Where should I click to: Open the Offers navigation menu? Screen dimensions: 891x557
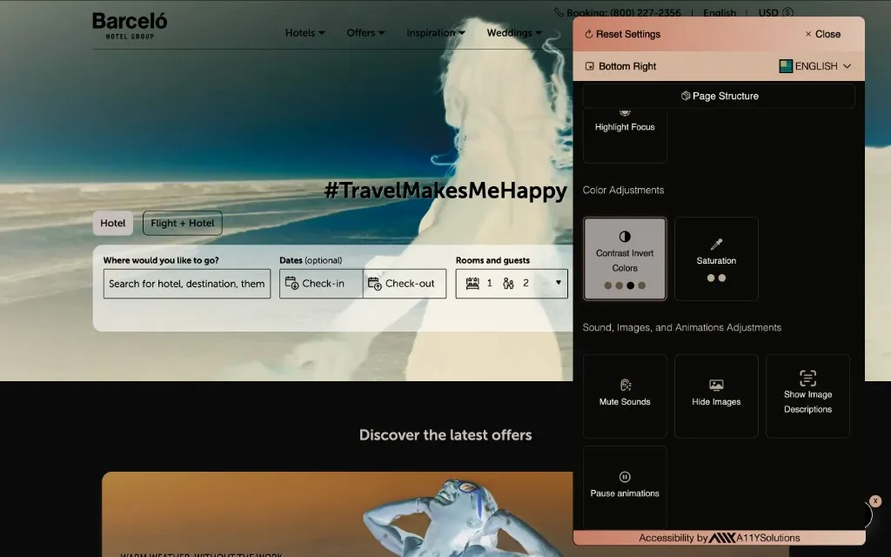coord(365,33)
